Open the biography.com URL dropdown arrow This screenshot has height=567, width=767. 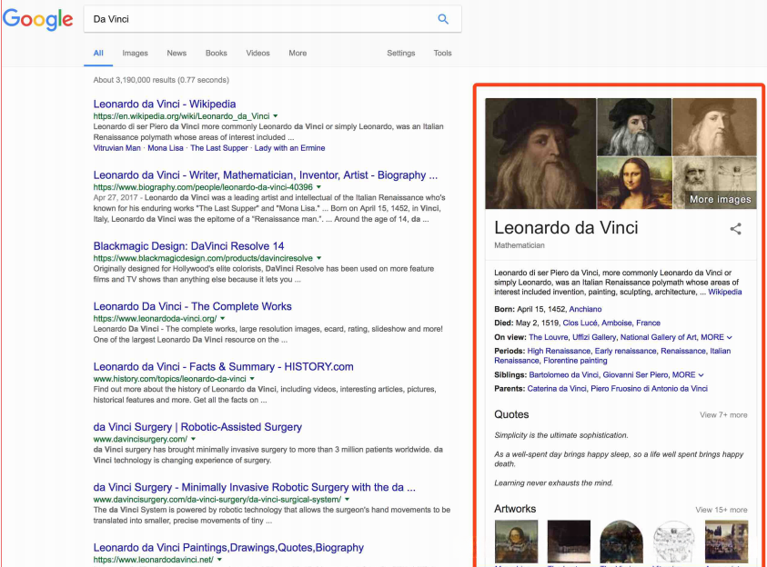pyautogui.click(x=319, y=187)
